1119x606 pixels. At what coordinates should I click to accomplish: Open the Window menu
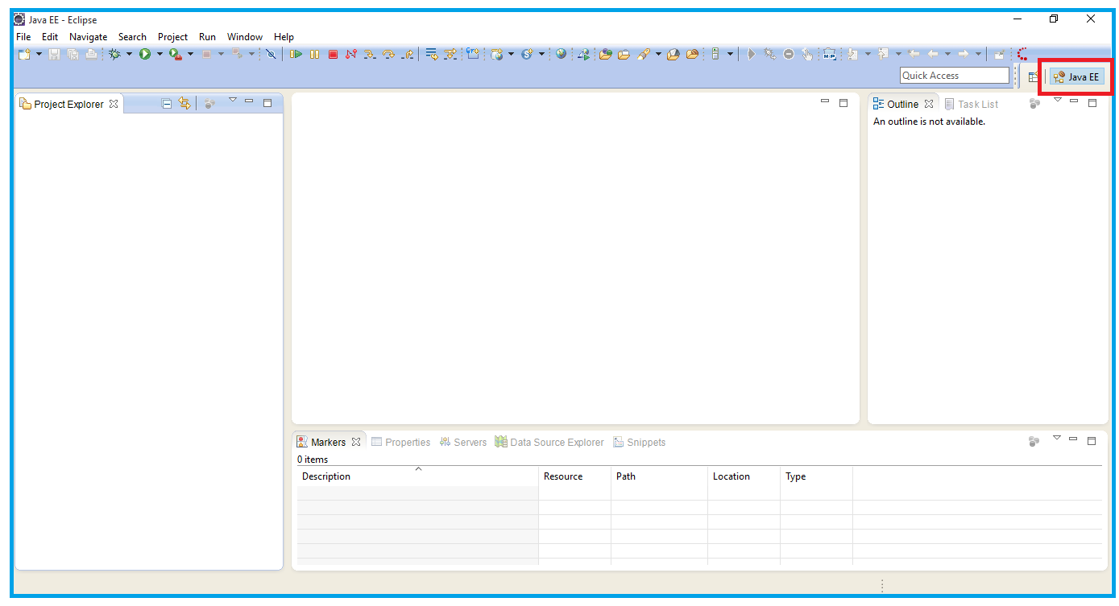click(244, 37)
